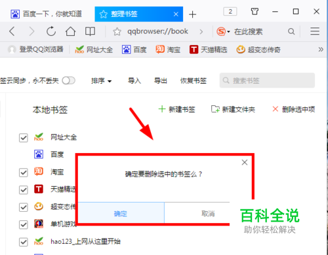The height and width of the screenshot is (255, 328).
Task: Expand the bookmarks bar overflow chevron
Action: point(321,50)
